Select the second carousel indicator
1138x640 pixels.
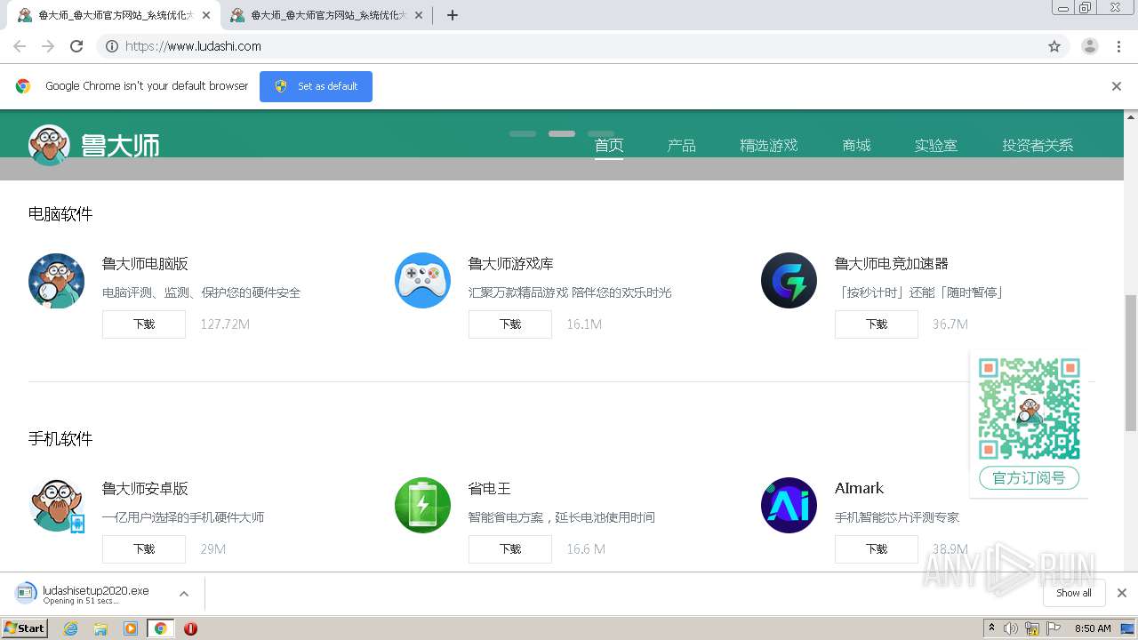(562, 133)
